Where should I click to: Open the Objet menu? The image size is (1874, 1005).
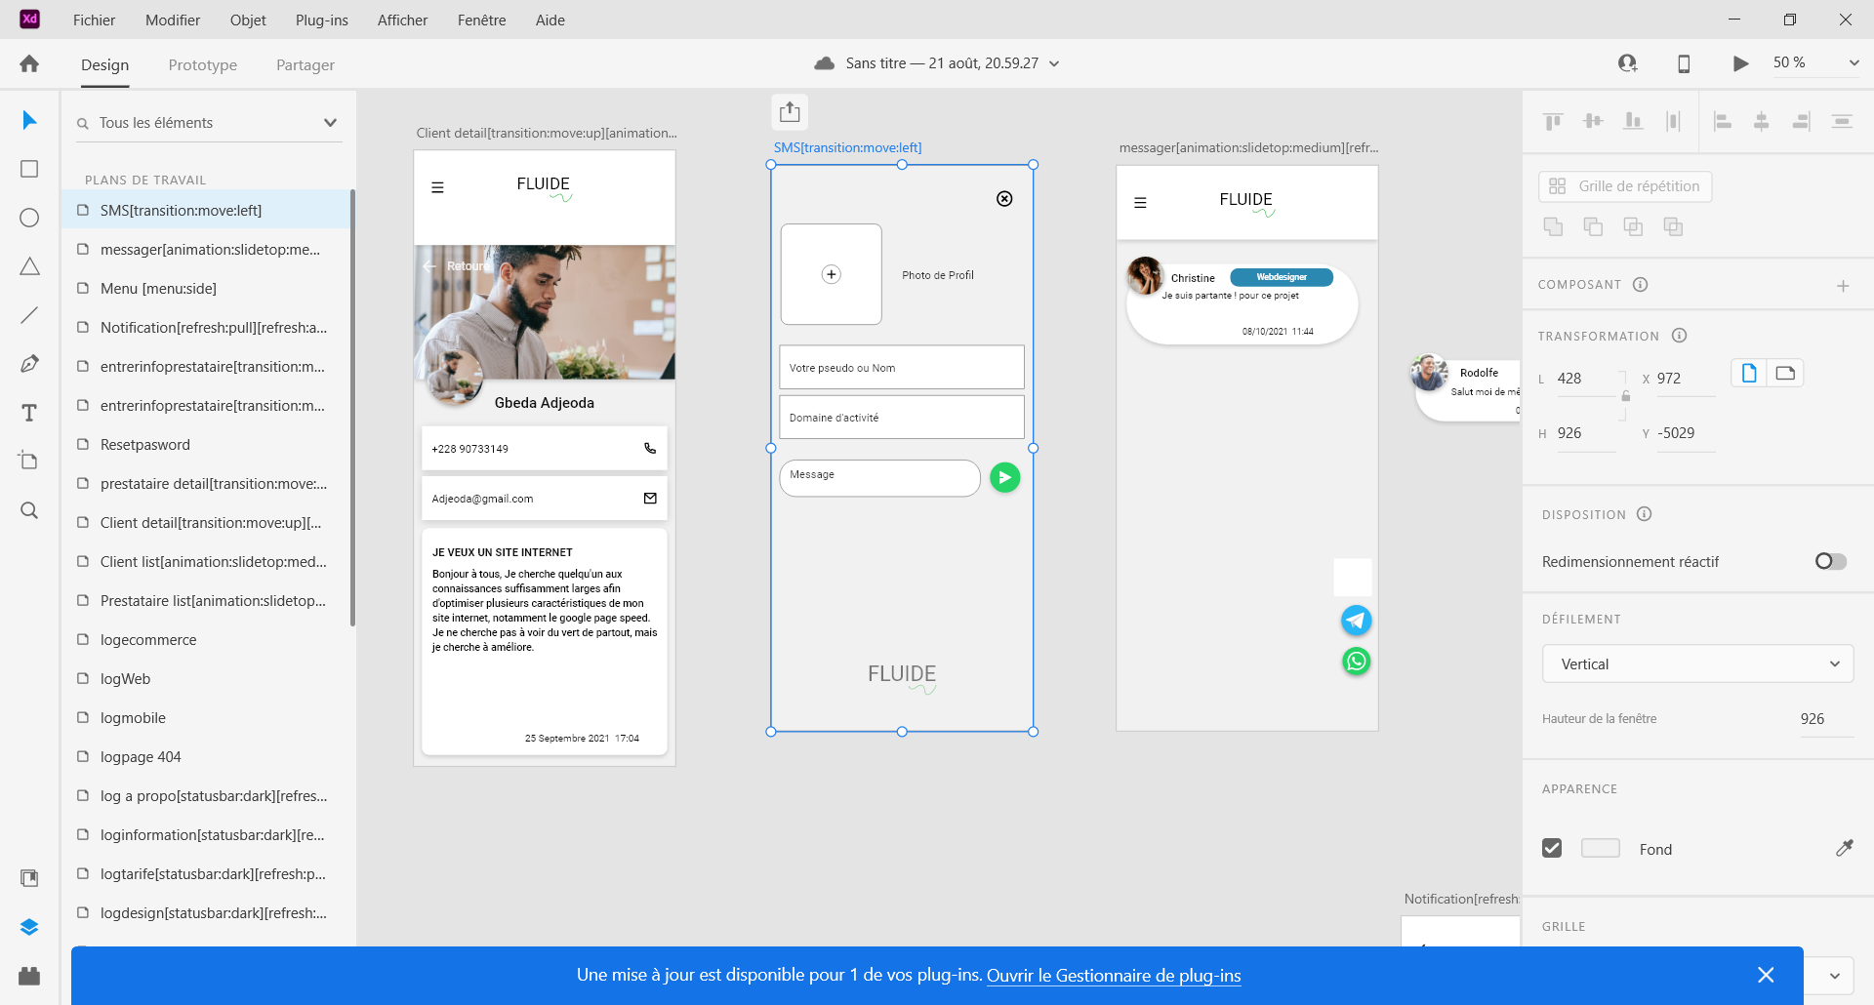point(248,20)
